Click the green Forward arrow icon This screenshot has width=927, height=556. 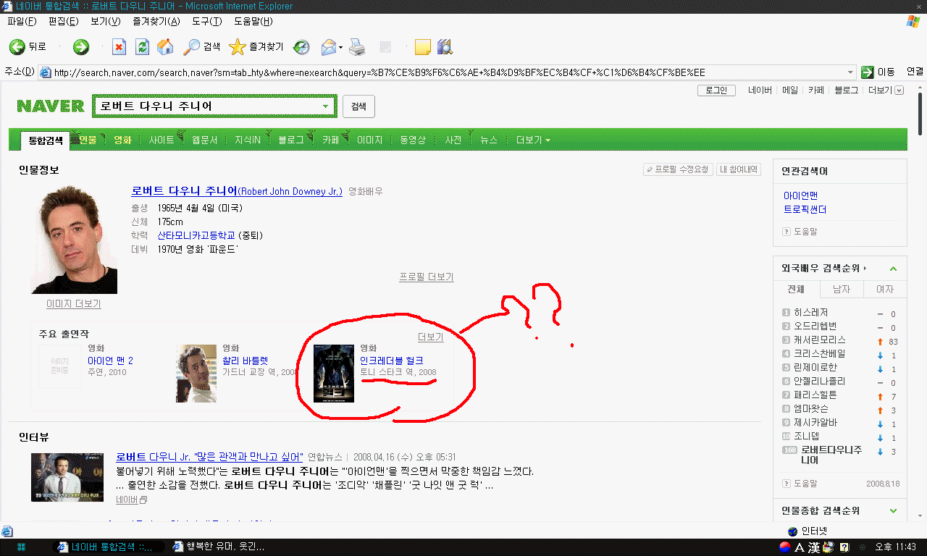(x=80, y=47)
